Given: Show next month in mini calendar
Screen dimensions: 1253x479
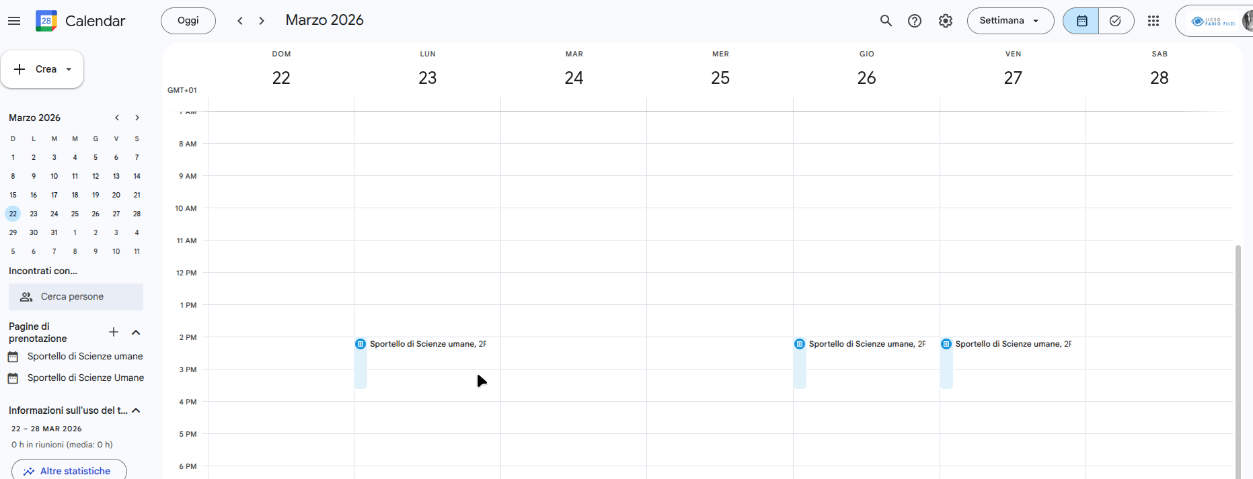Looking at the screenshot, I should click(137, 118).
